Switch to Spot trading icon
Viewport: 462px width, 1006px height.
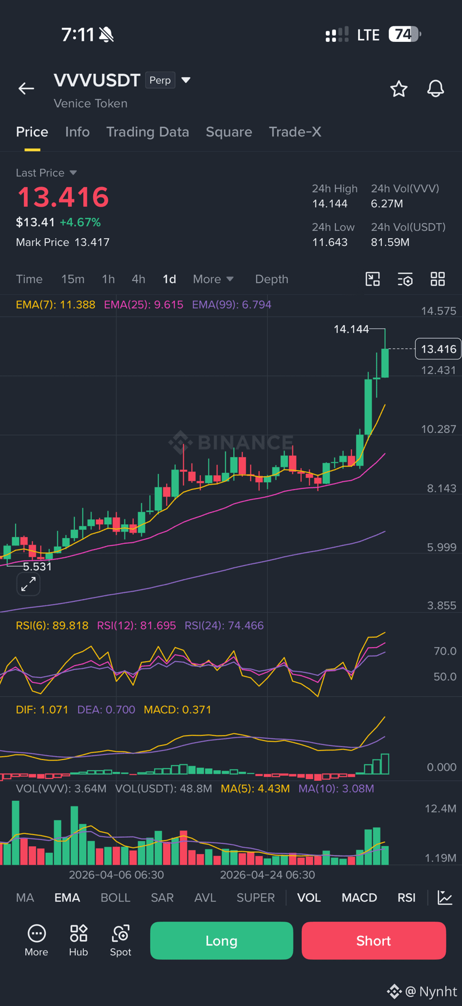(x=121, y=941)
